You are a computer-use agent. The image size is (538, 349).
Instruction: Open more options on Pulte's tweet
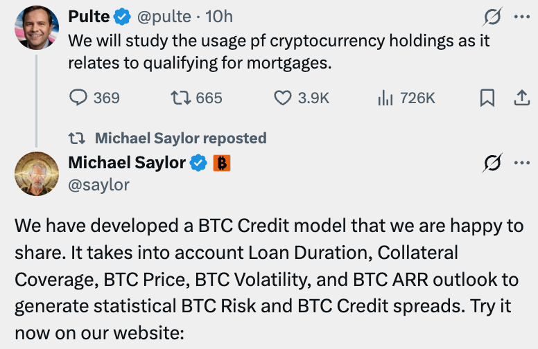[522, 17]
